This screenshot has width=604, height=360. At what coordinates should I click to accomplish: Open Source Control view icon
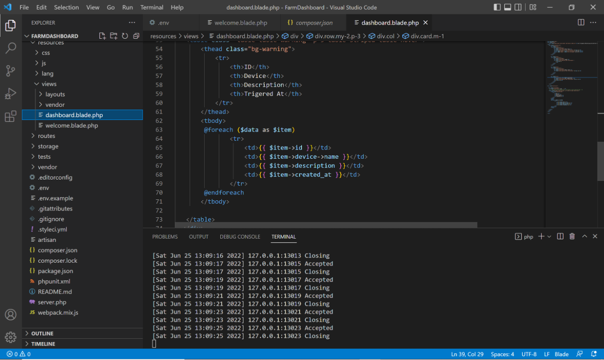click(x=11, y=71)
